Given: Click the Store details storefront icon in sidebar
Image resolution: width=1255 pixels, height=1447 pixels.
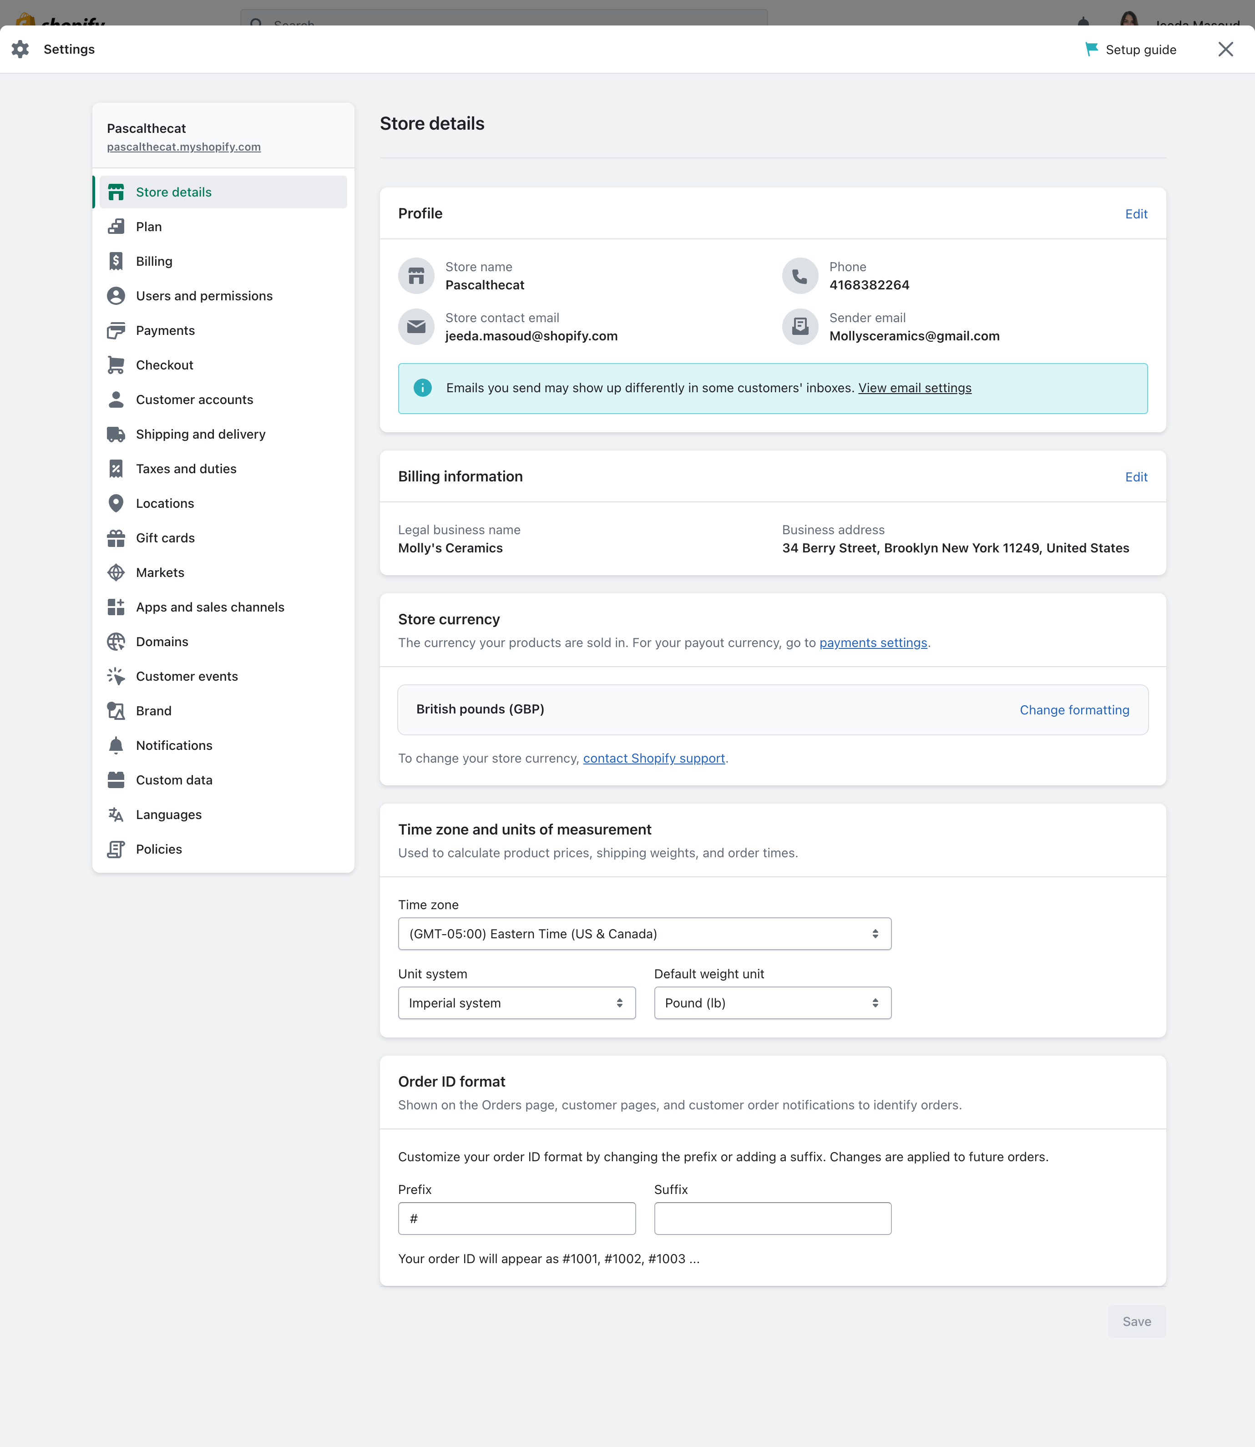Looking at the screenshot, I should (x=116, y=192).
